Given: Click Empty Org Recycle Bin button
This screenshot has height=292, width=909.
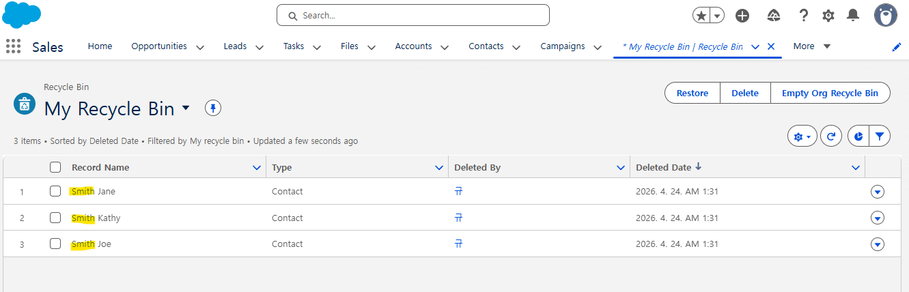Looking at the screenshot, I should coord(830,93).
